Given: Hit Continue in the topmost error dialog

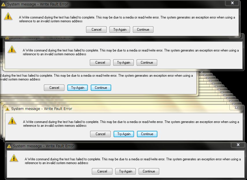Looking at the screenshot, I should pyautogui.click(x=143, y=30).
